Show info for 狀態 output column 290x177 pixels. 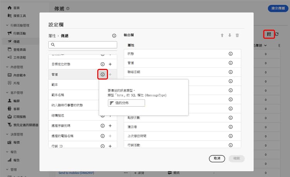[230, 54]
